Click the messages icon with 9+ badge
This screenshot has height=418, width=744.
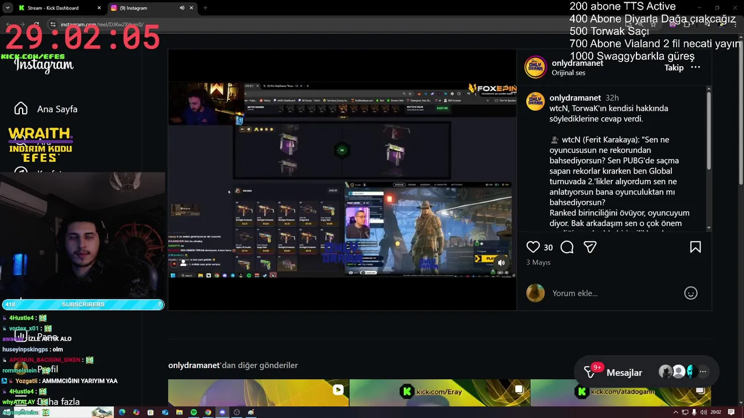tap(591, 372)
